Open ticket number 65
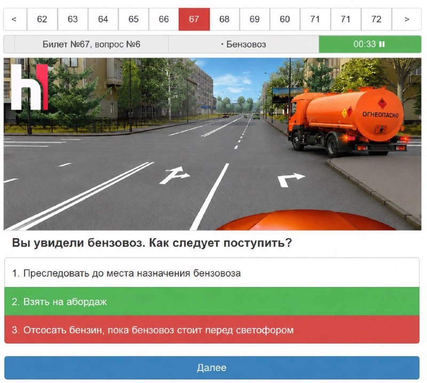The width and height of the screenshot is (427, 383). coord(133,19)
